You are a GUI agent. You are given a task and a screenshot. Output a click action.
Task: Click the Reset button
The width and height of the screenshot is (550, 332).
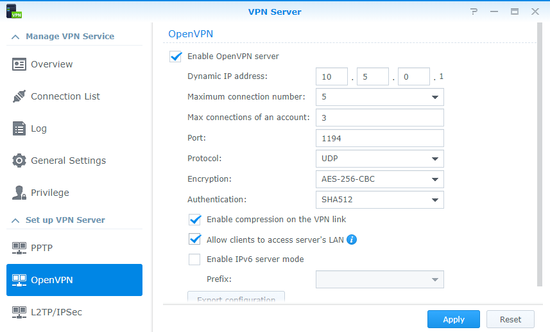510,319
